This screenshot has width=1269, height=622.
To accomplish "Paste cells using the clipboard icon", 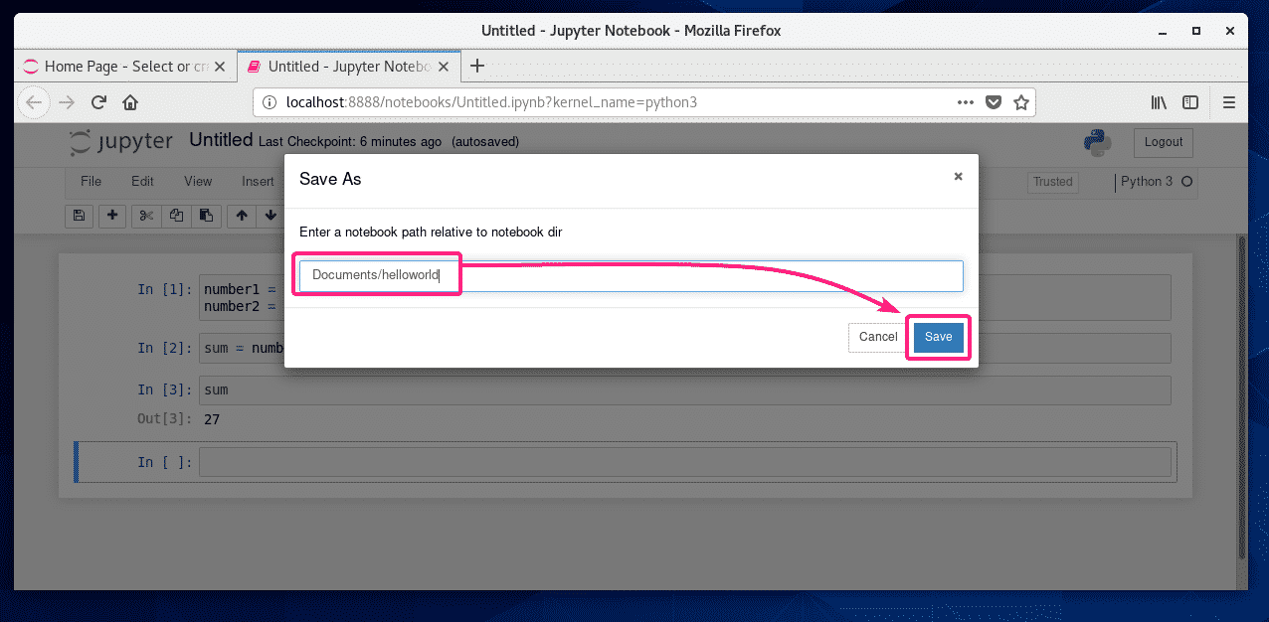I will click(x=206, y=216).
